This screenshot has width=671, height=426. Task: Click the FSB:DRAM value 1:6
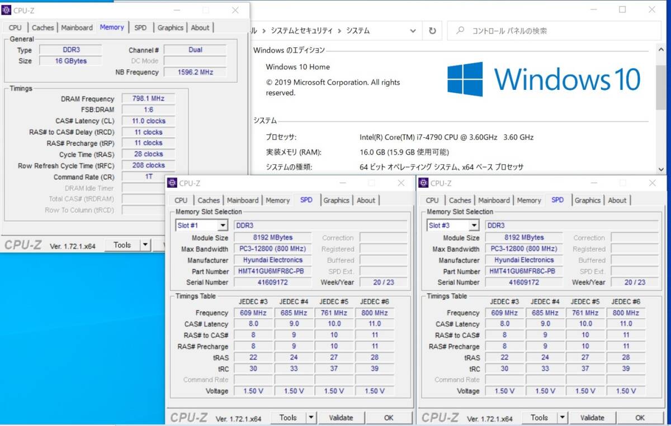pos(148,109)
